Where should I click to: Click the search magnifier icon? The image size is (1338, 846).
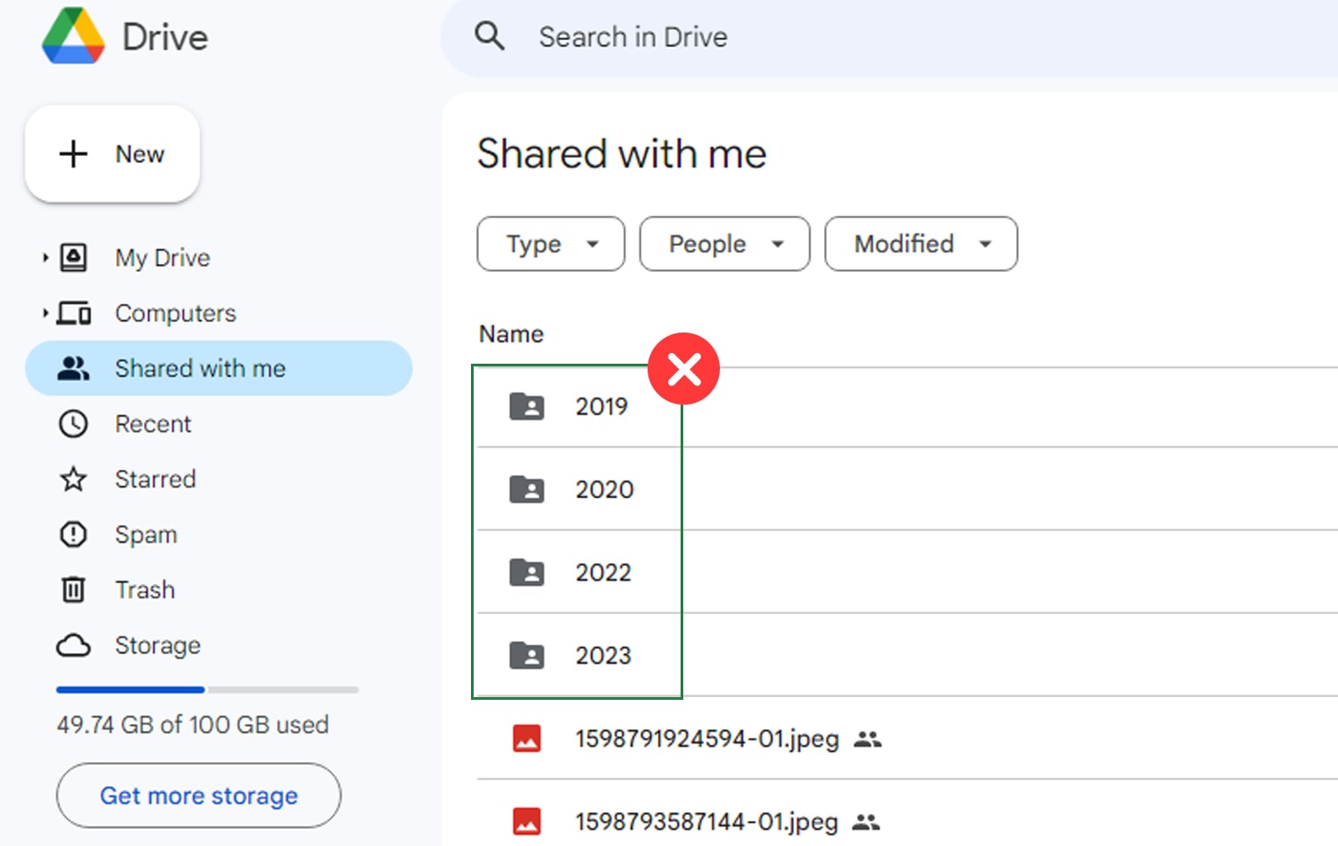click(x=489, y=37)
